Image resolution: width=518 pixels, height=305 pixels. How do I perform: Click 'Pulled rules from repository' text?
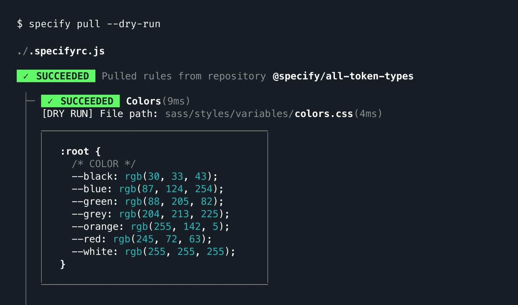(184, 76)
